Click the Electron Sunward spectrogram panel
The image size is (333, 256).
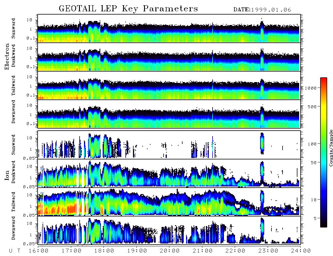point(169,29)
